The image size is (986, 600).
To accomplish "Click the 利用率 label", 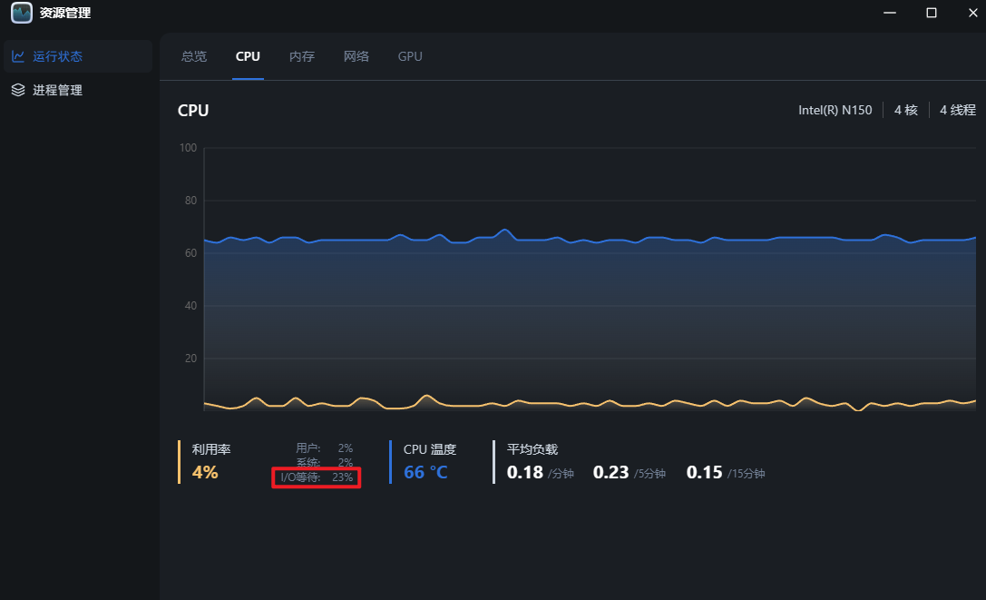I will [211, 449].
